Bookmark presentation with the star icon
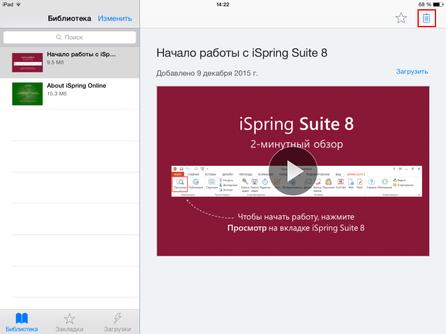 point(401,18)
